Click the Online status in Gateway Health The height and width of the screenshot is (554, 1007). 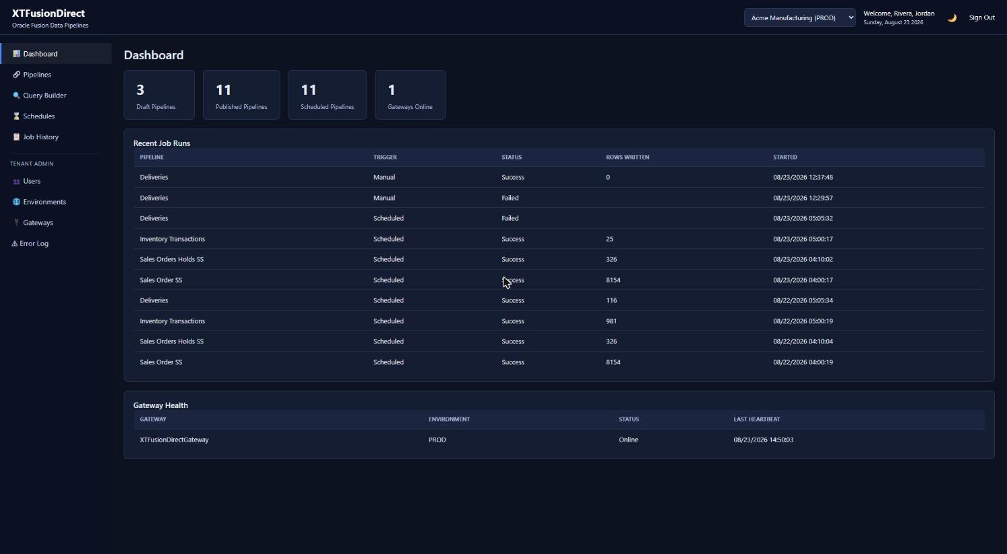click(x=628, y=440)
